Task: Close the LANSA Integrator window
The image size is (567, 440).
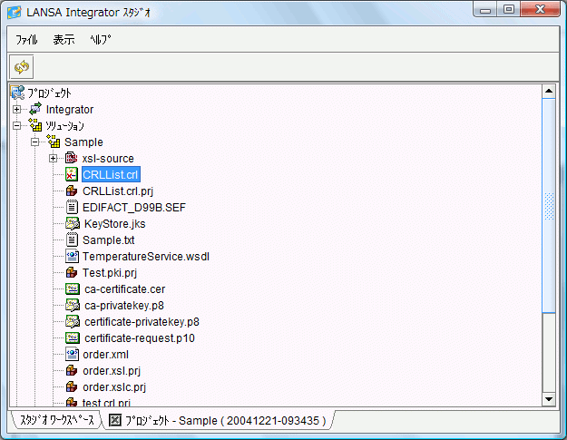Action: click(540, 10)
